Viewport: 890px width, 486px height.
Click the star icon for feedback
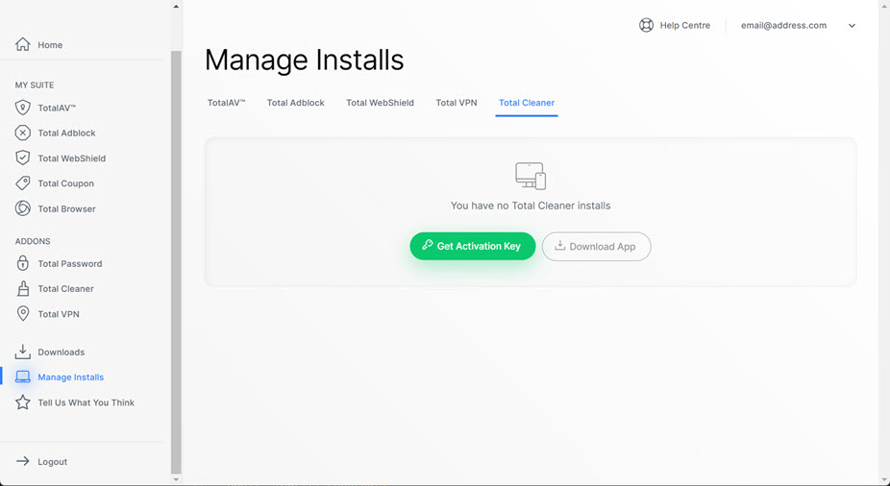click(23, 402)
